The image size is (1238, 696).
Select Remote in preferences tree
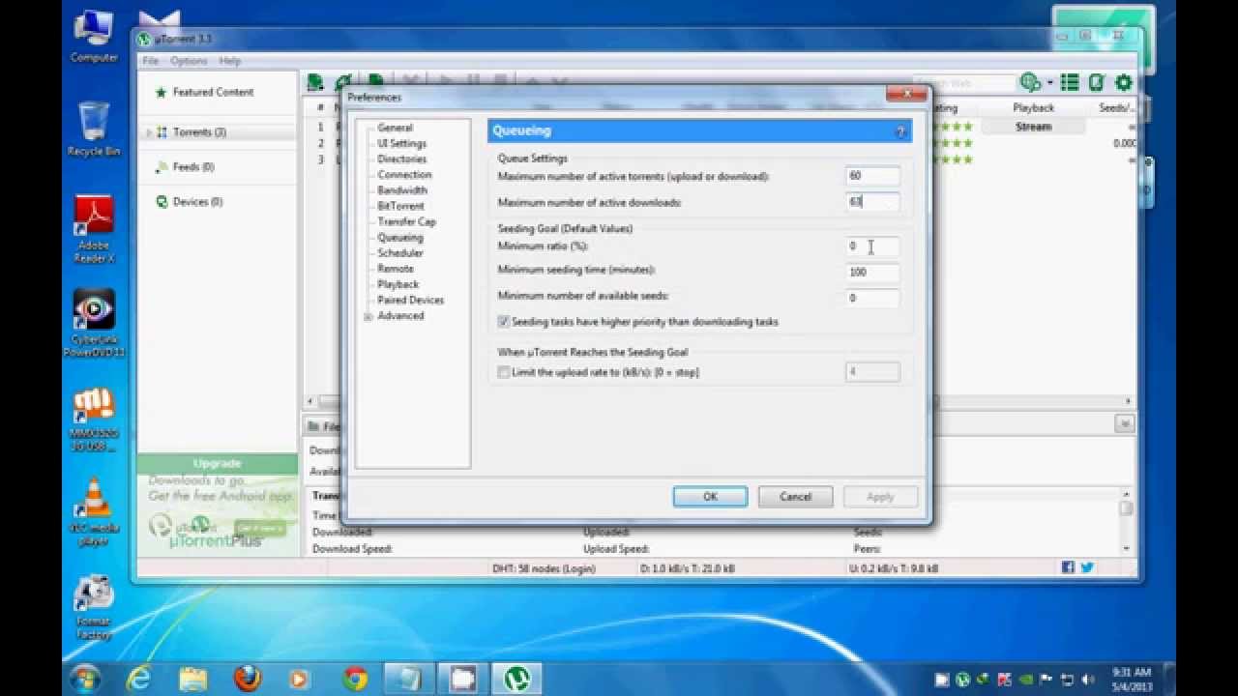pos(396,269)
